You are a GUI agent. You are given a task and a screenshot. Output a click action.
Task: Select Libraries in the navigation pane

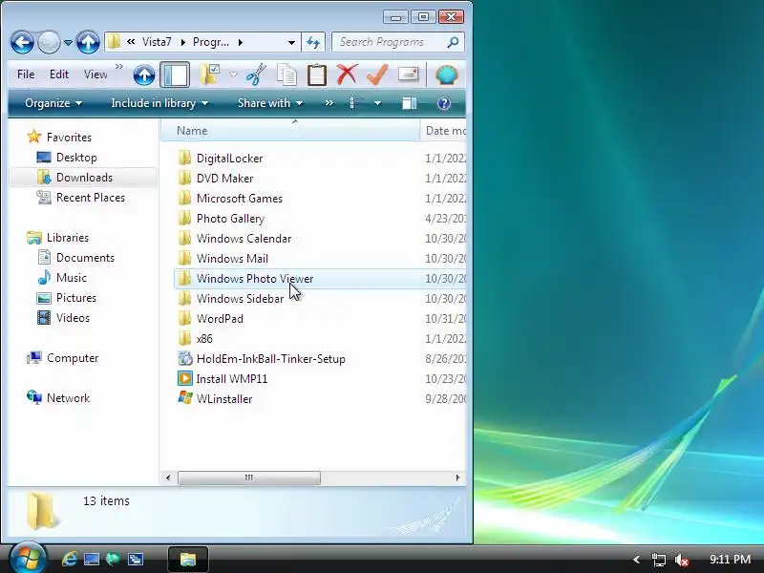click(67, 238)
